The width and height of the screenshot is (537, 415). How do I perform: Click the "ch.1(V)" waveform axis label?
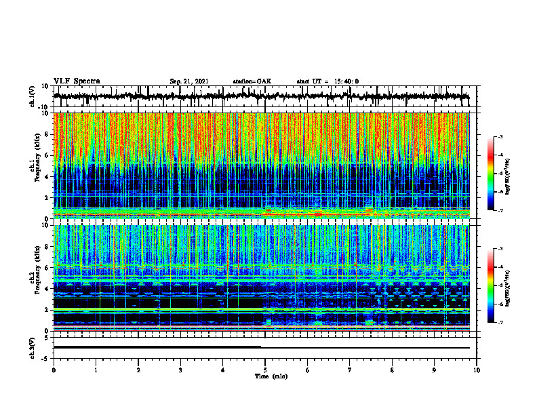(x=33, y=96)
